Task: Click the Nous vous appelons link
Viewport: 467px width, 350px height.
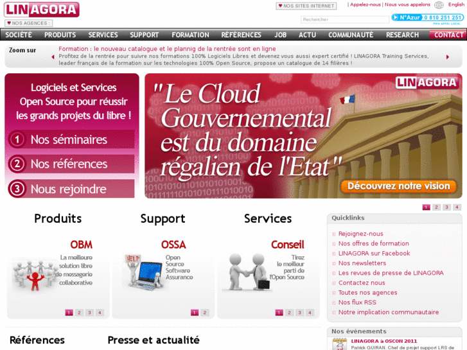Action: (407, 4)
